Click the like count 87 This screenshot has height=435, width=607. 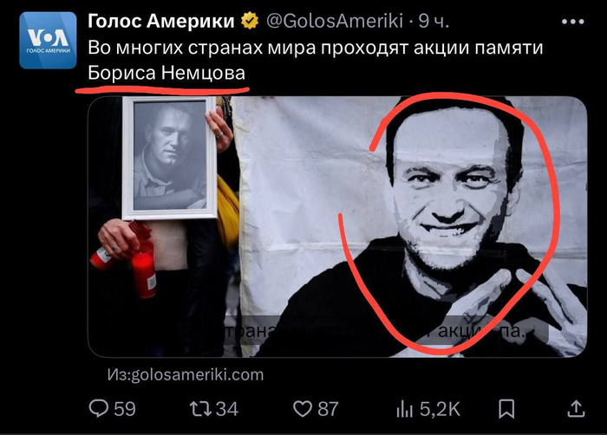pos(328,409)
